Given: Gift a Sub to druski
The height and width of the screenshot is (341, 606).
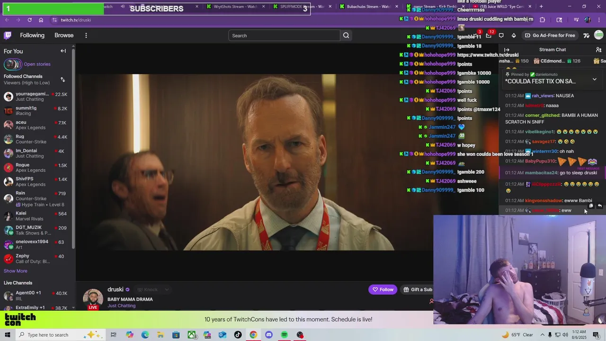Looking at the screenshot, I should (x=418, y=289).
